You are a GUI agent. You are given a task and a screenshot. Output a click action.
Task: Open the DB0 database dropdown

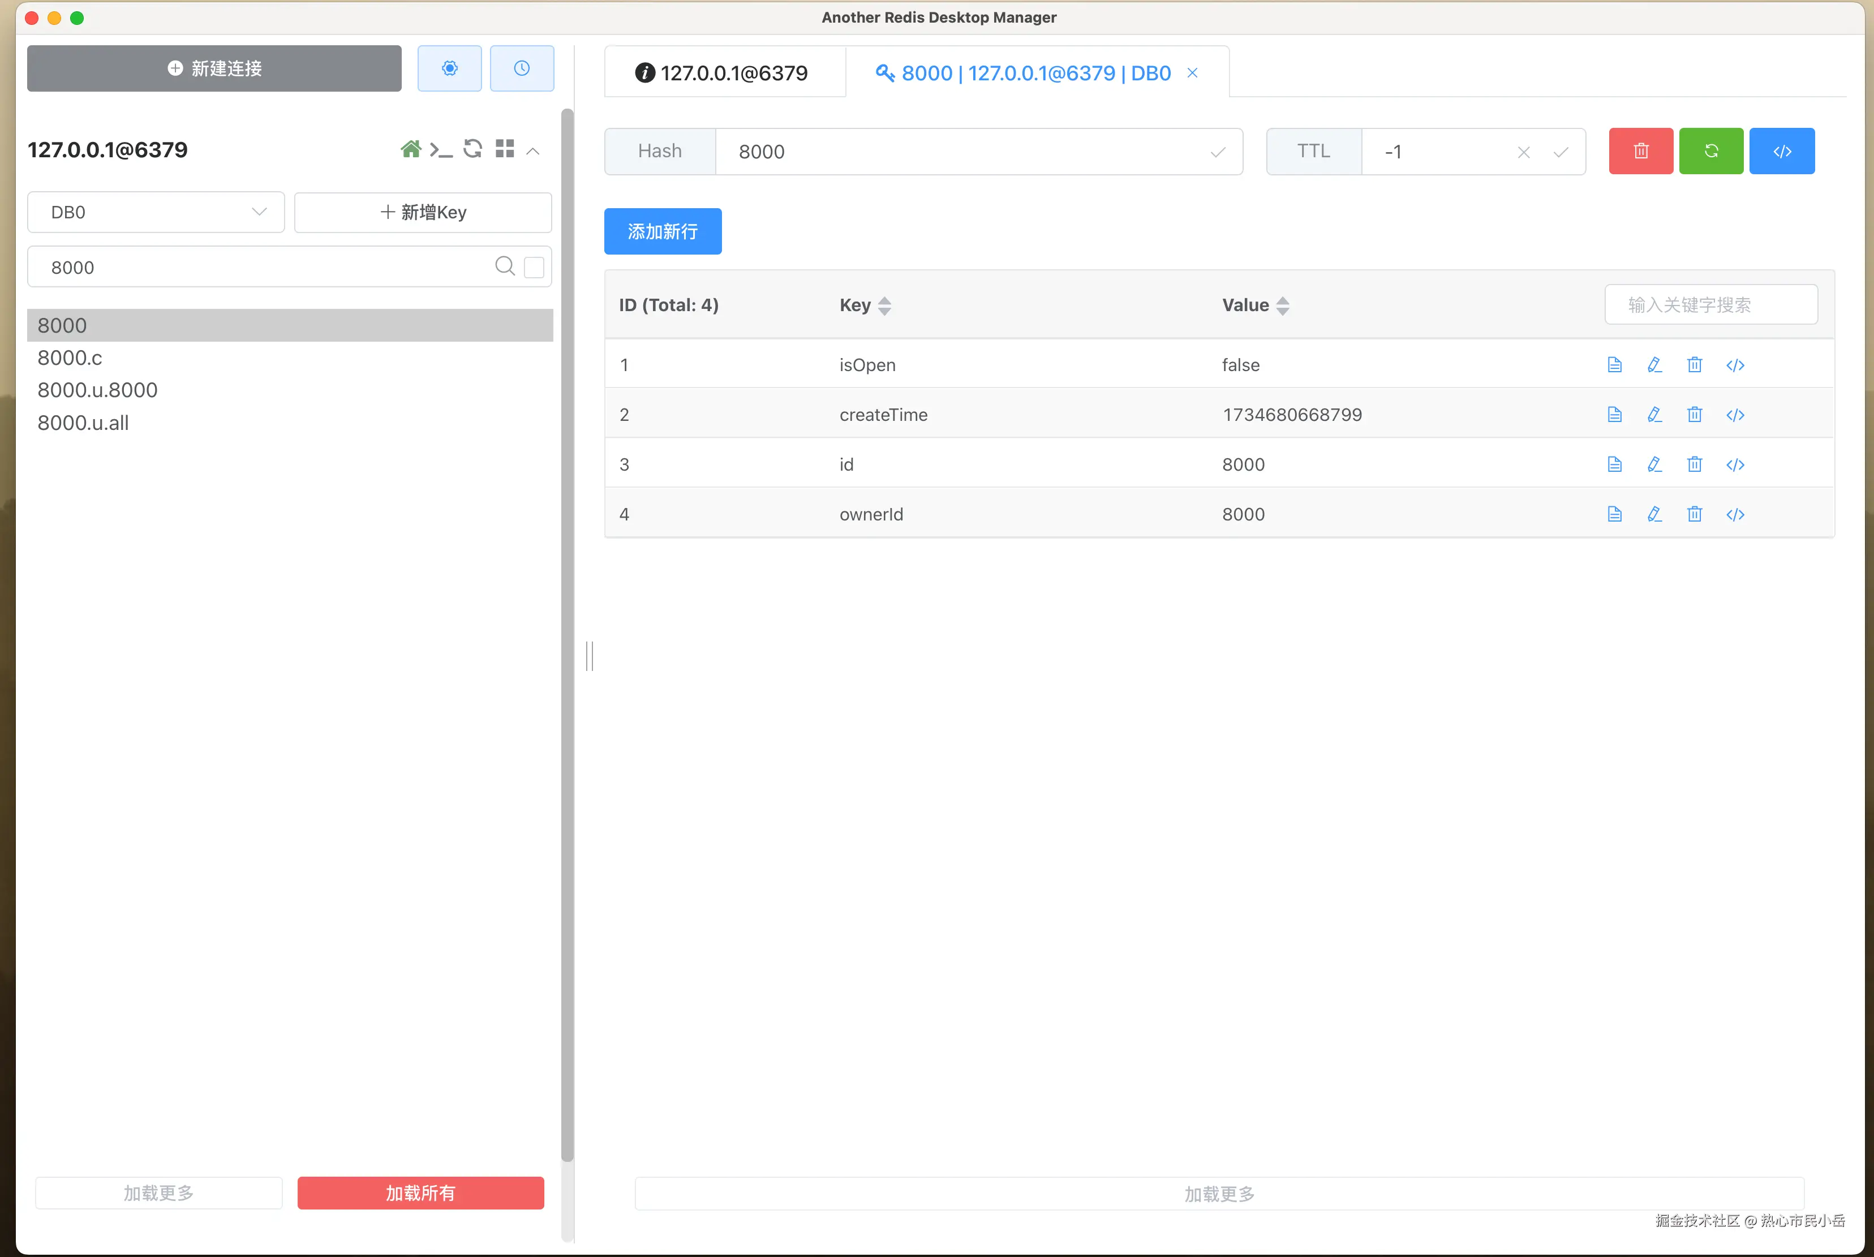156,213
